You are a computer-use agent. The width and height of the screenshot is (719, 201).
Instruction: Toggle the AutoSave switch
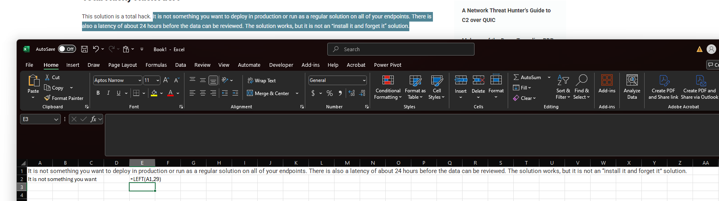[67, 49]
